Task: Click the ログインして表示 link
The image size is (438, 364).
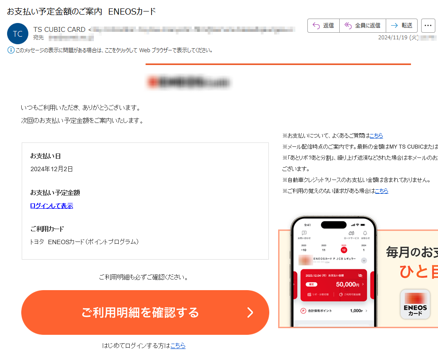Action: click(52, 206)
